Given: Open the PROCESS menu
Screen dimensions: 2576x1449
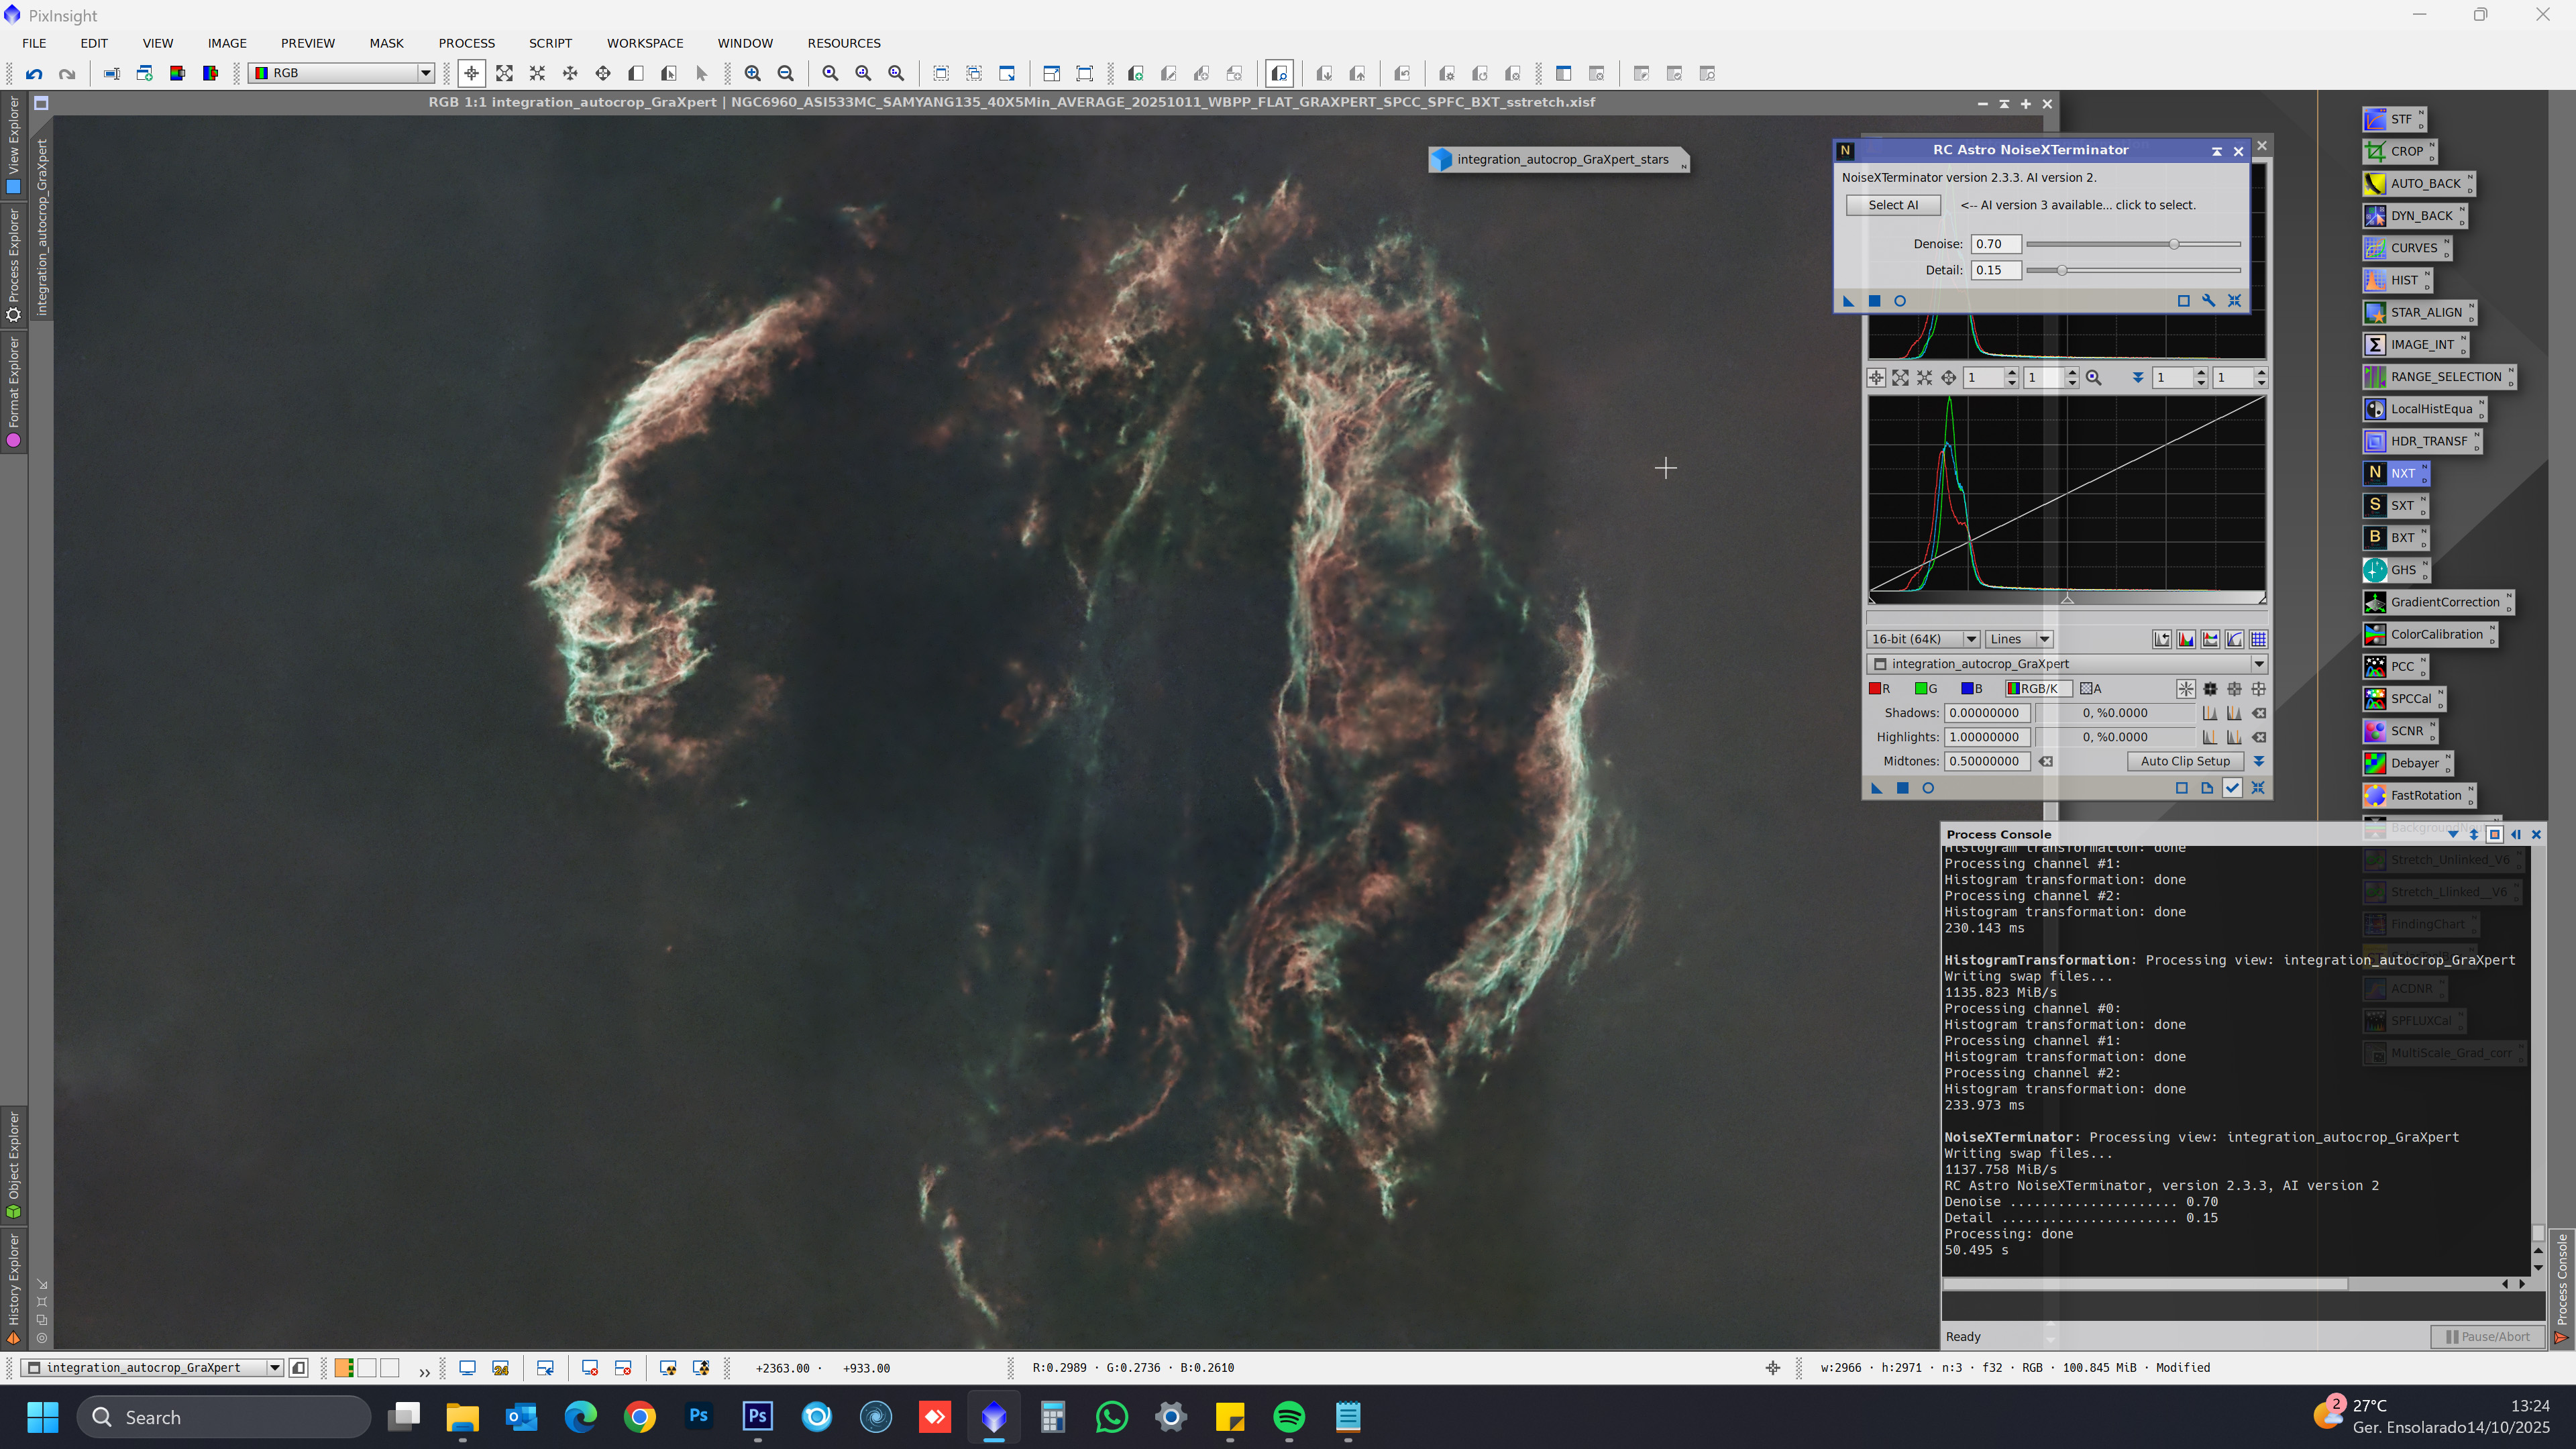Looking at the screenshot, I should 466,43.
